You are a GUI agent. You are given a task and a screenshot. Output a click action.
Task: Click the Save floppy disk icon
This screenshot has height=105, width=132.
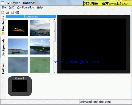click(x=12, y=12)
